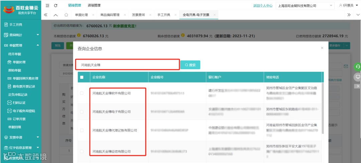The width and height of the screenshot is (361, 163).
Task: Click the 企业税号 column header
Action: [177, 77]
